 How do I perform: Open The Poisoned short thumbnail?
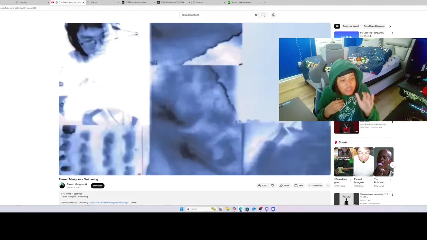click(x=384, y=162)
